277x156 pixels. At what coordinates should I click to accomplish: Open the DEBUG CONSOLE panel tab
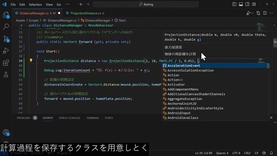click(69, 118)
